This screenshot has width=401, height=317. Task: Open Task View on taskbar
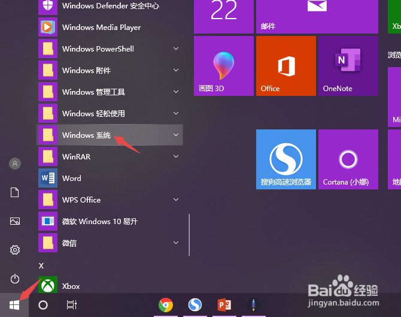[72, 304]
